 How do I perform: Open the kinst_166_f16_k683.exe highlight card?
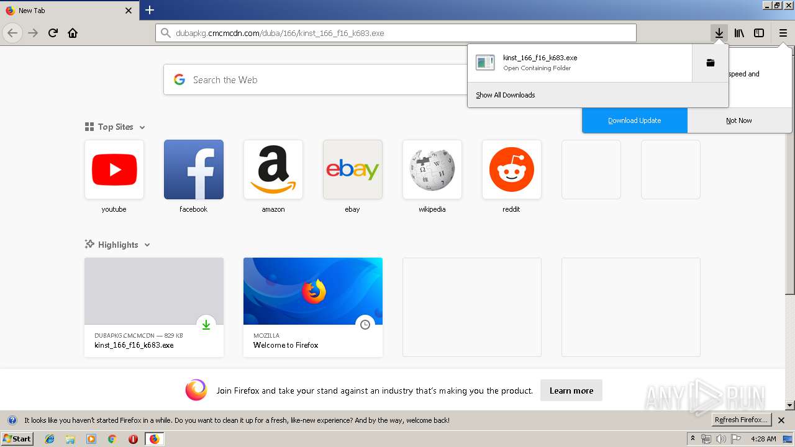coord(154,307)
